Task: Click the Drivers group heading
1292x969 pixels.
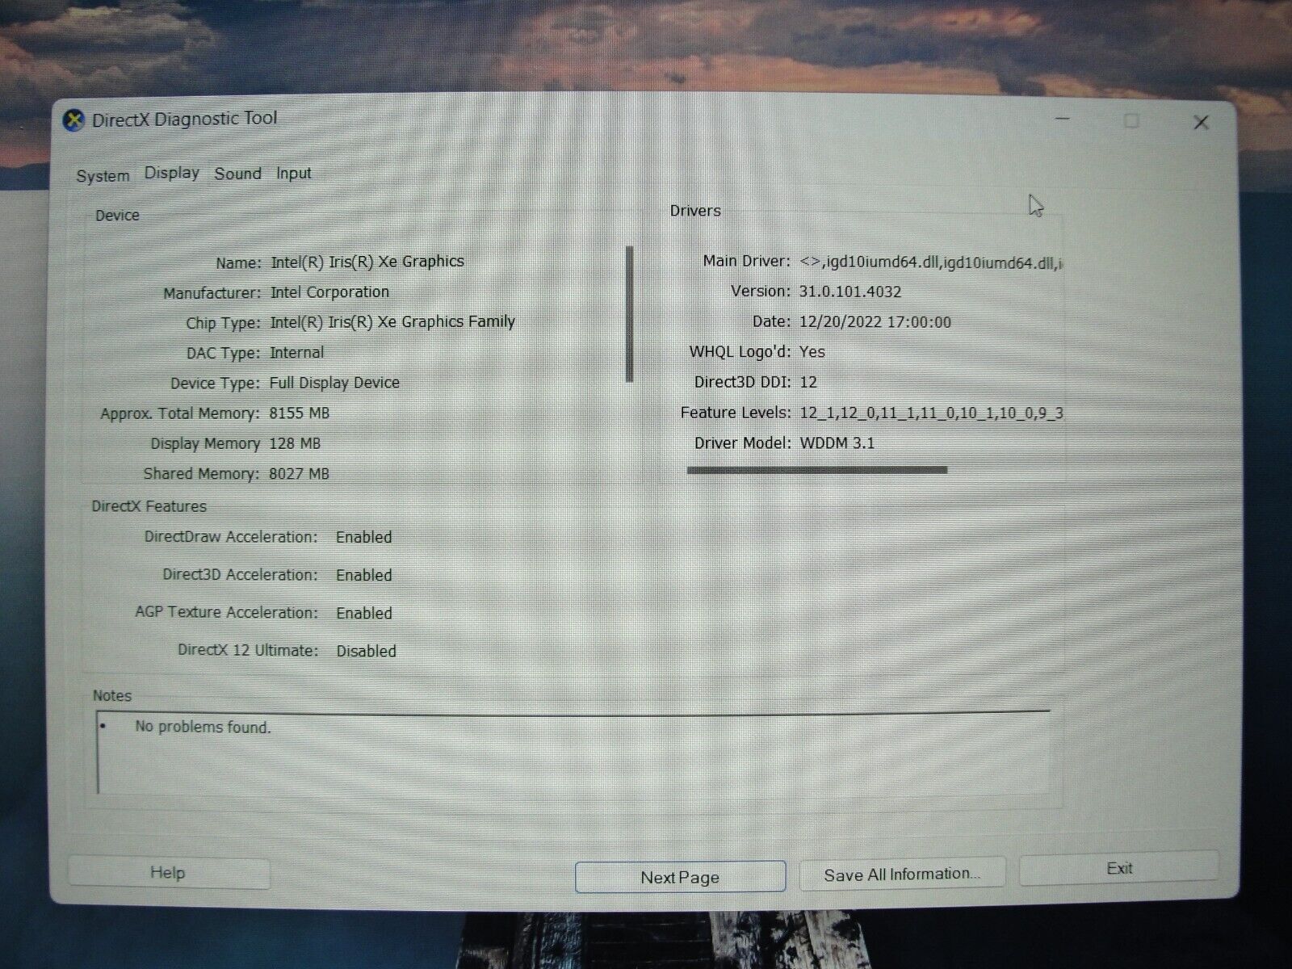Action: (695, 211)
